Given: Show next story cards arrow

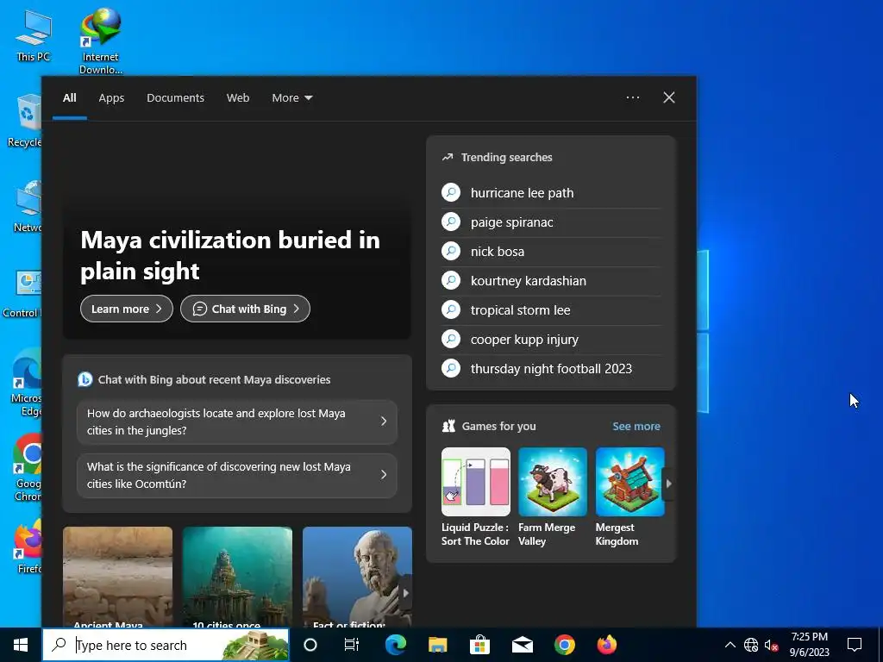Looking at the screenshot, I should pos(405,593).
